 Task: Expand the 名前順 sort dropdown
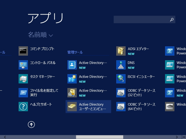coord(40,35)
